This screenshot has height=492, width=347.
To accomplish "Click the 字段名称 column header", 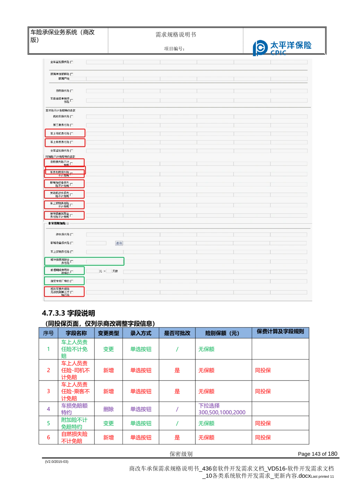I will [x=76, y=333].
